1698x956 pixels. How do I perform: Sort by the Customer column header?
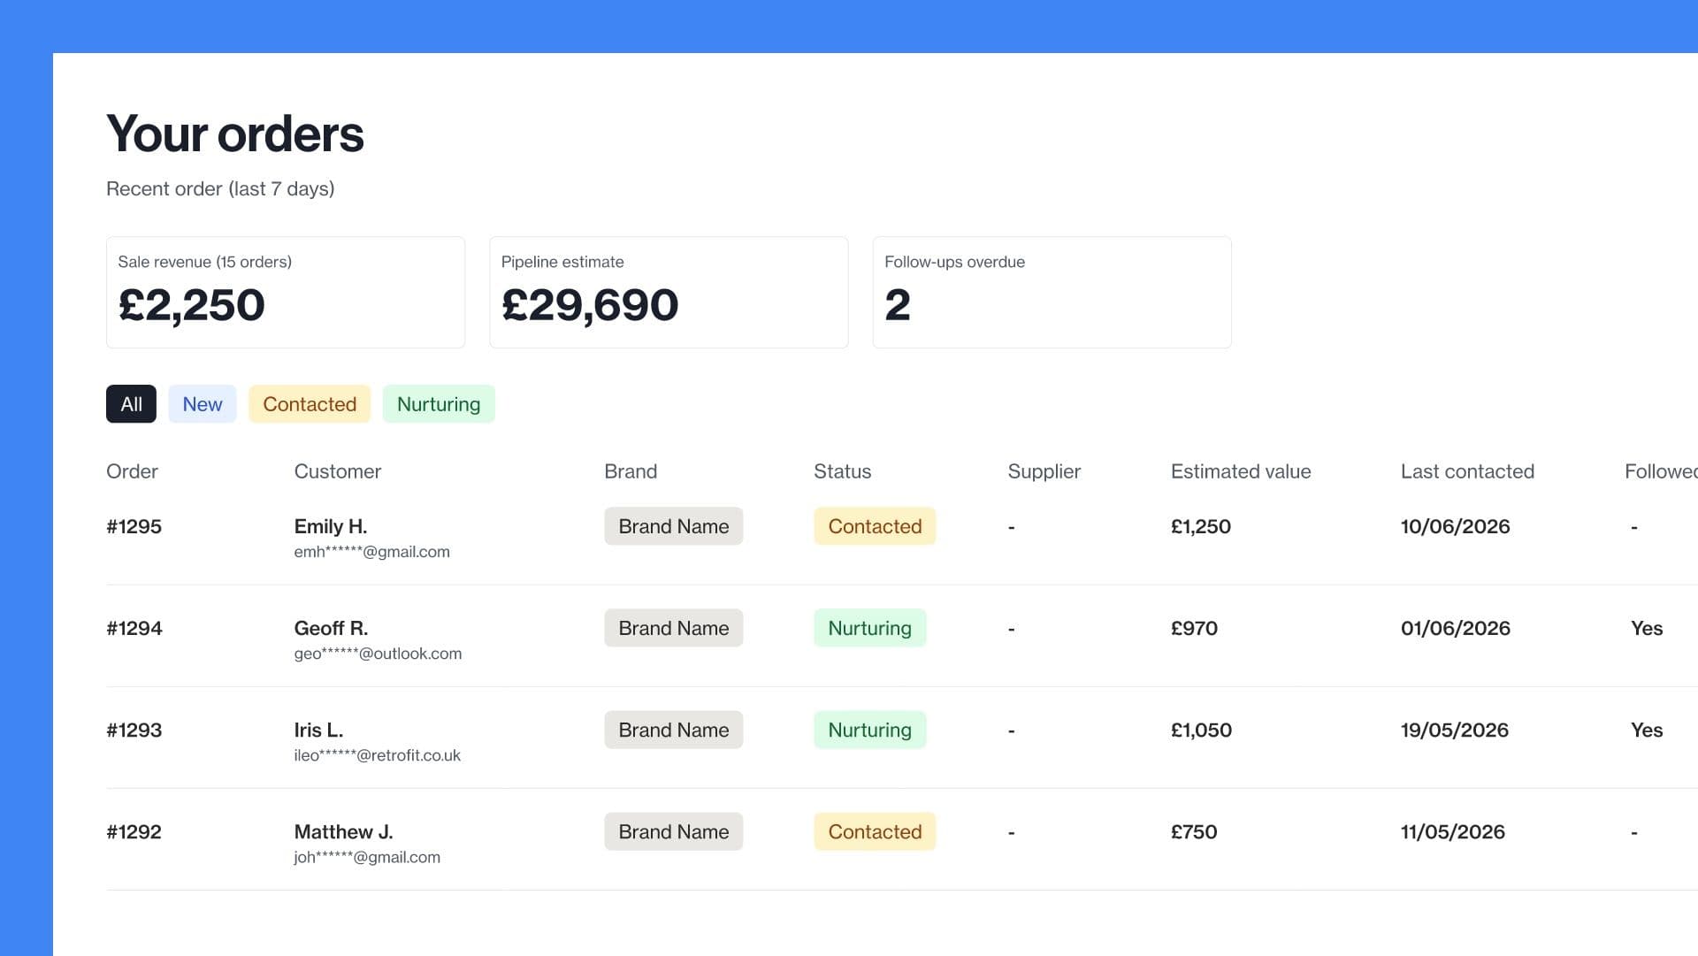[338, 471]
